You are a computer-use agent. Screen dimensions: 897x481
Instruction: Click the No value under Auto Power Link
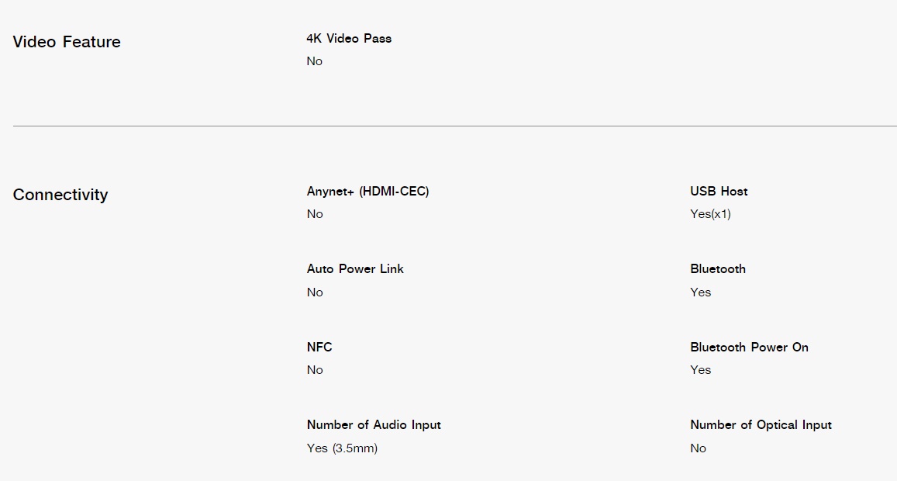coord(315,292)
